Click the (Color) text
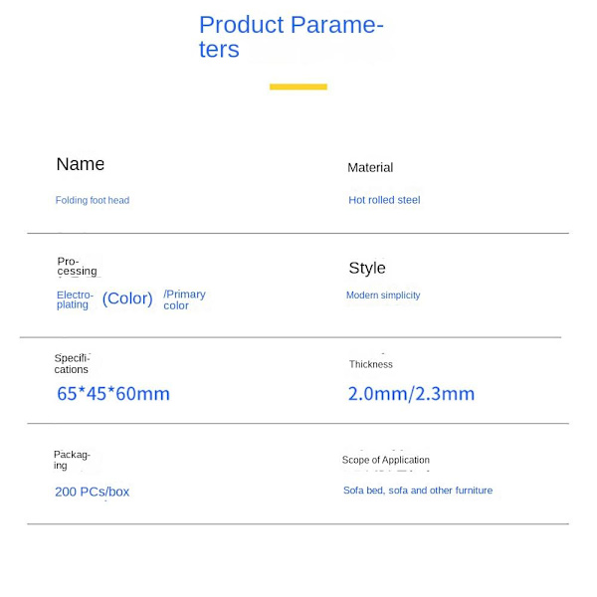 coord(127,298)
